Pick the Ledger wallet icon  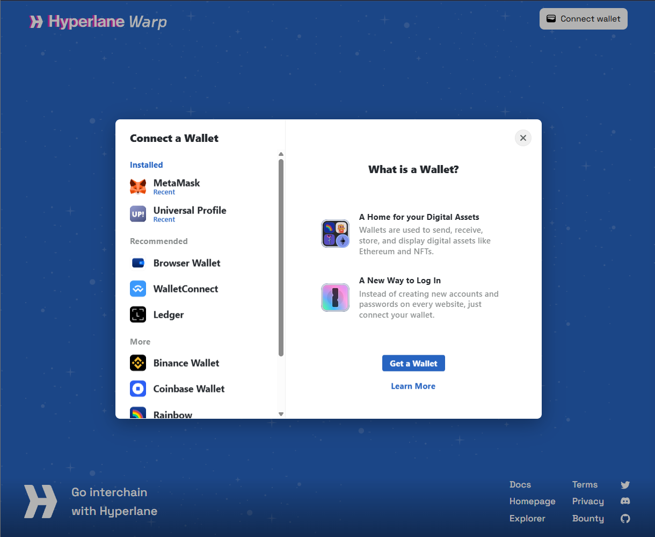138,314
